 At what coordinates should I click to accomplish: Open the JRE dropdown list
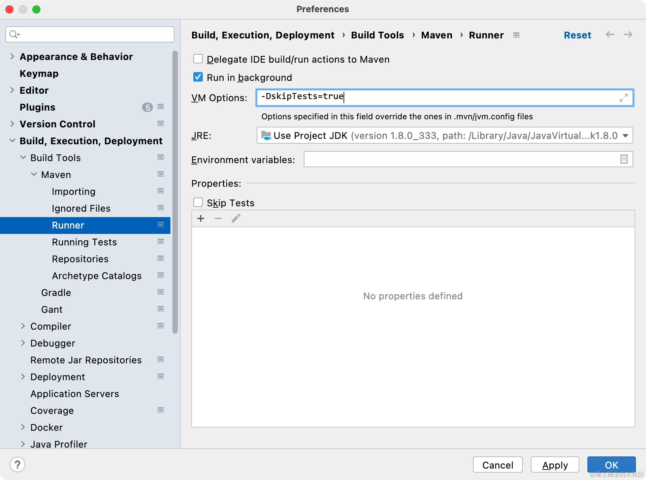tap(445, 136)
